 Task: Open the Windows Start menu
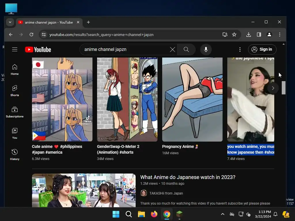116,214
